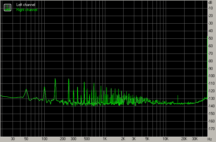
Task: Click the '300' Hz frequency label
Action: [x=73, y=139]
